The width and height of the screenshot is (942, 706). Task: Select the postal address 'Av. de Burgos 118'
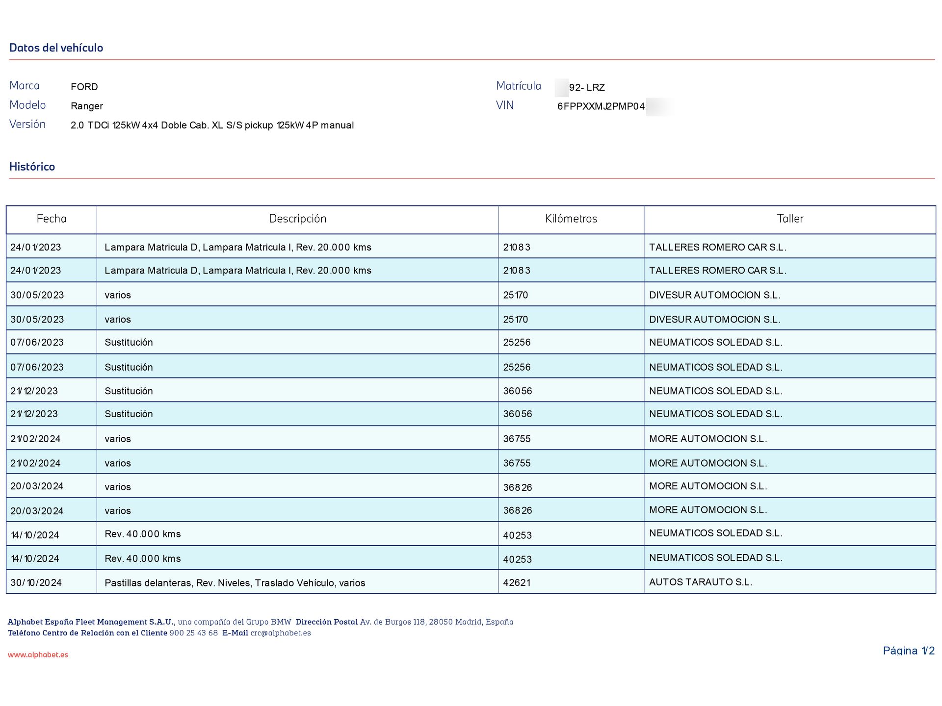(x=392, y=622)
